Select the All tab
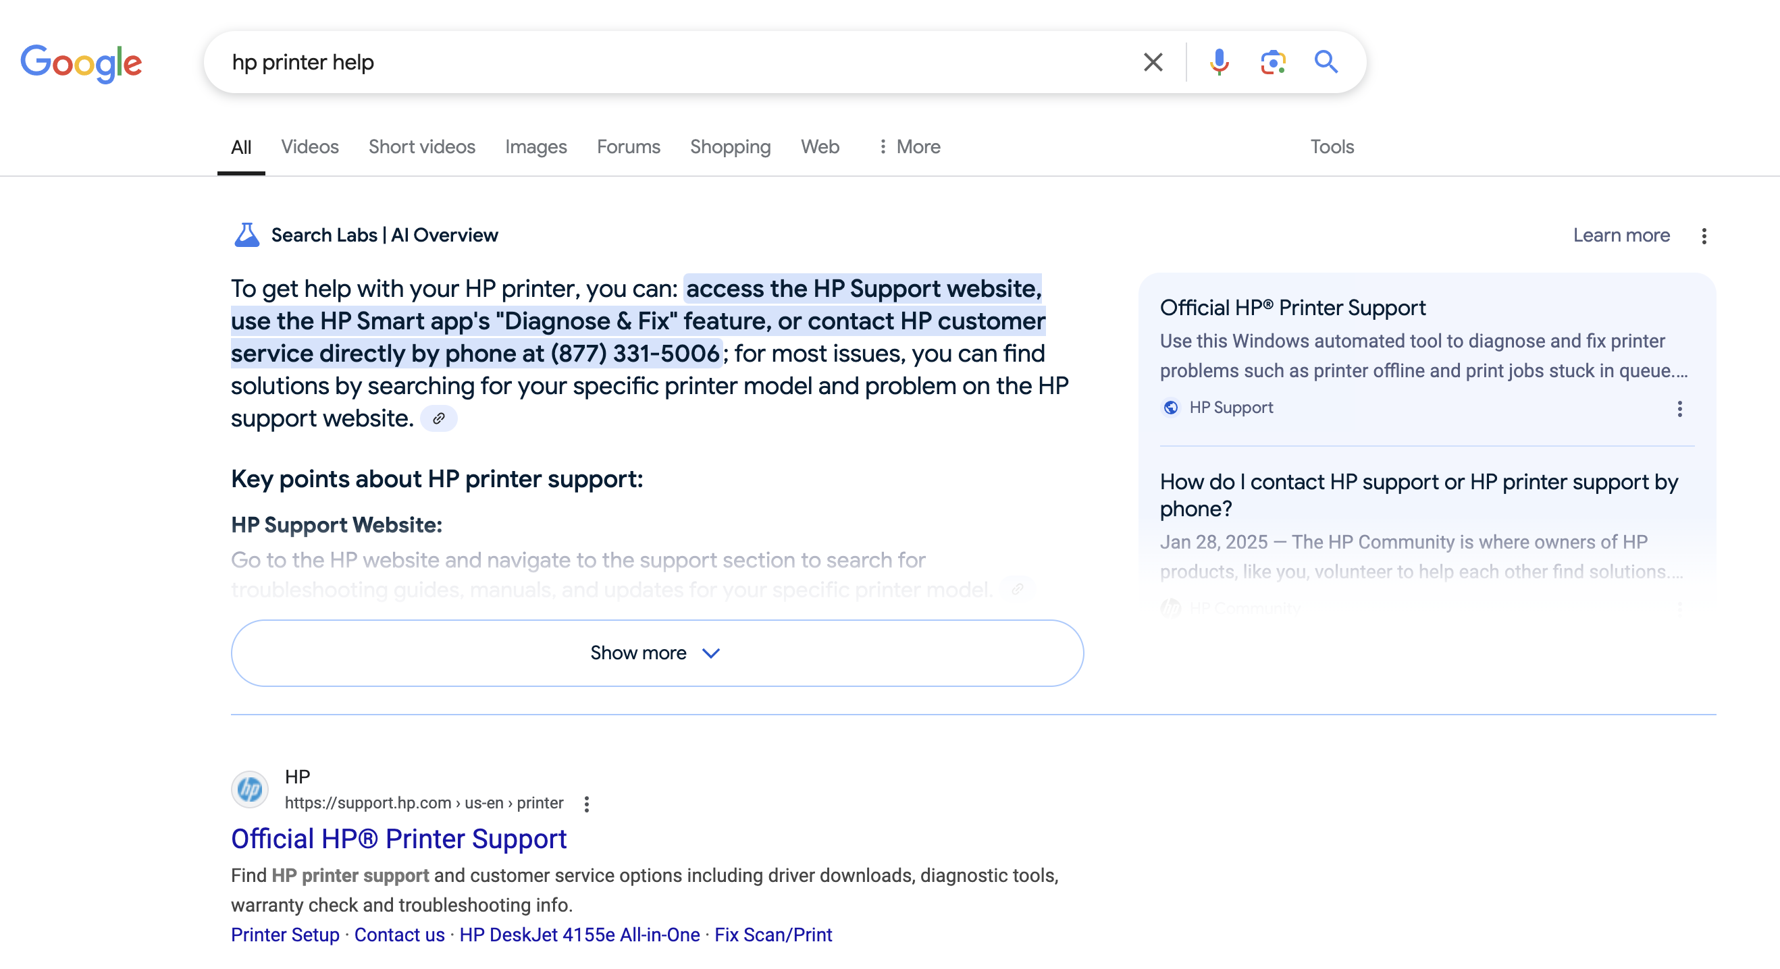 click(240, 147)
